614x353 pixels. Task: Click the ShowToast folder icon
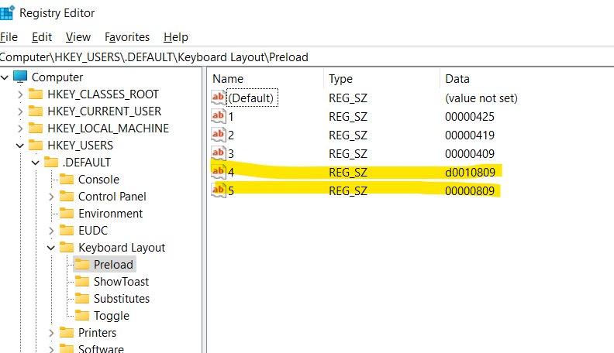pyautogui.click(x=82, y=282)
